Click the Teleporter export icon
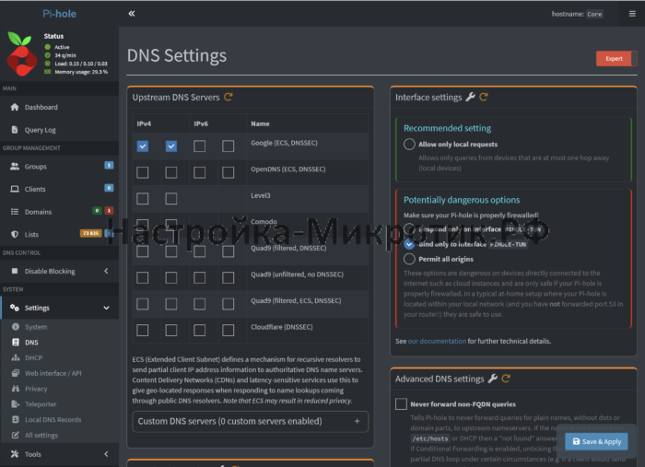Screen dimensions: 645x467 click(x=16, y=404)
